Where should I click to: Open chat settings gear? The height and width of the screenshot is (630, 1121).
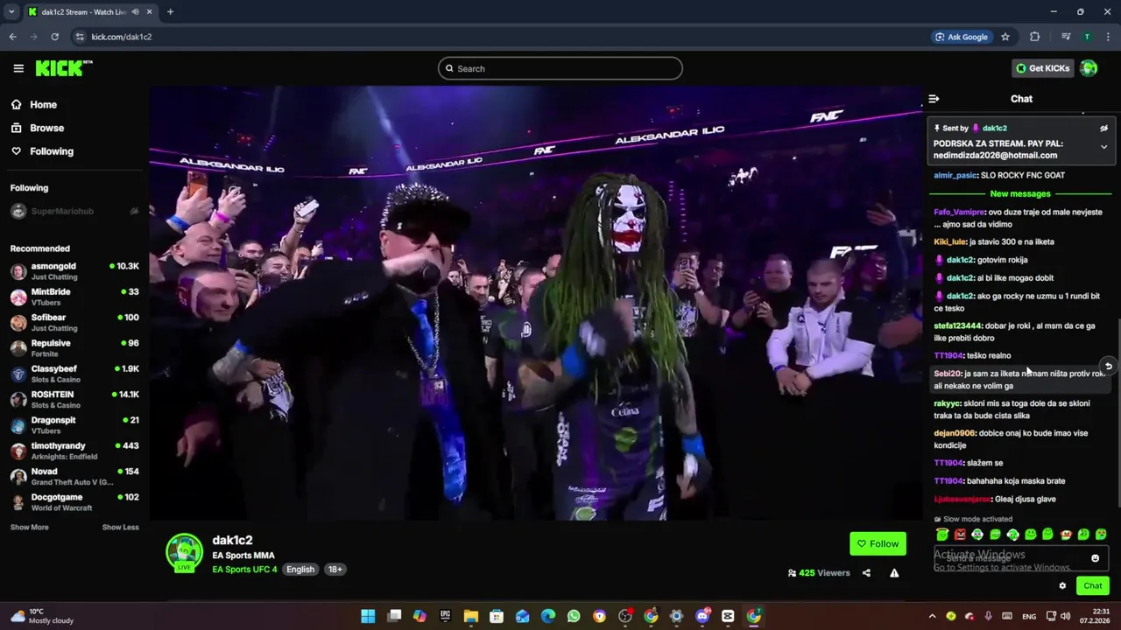pyautogui.click(x=1062, y=586)
